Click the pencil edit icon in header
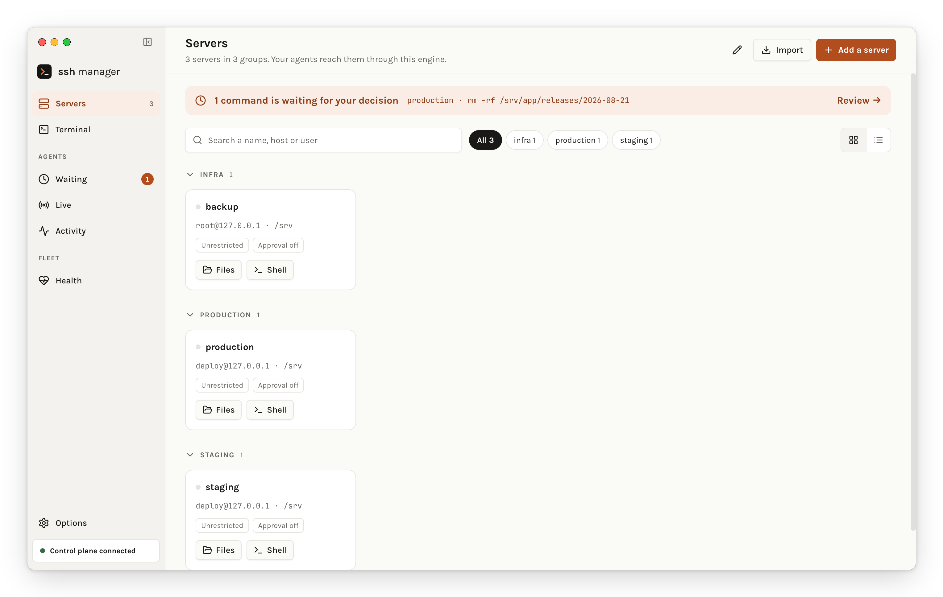943x597 pixels. (x=737, y=50)
